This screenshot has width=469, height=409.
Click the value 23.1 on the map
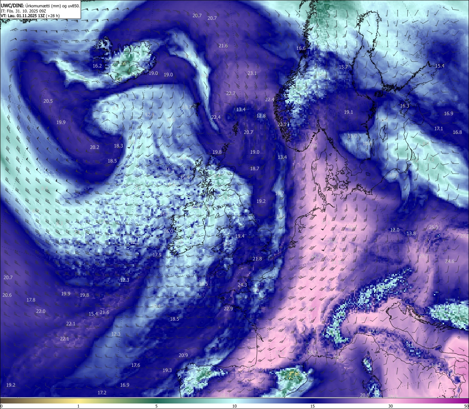pos(252,73)
